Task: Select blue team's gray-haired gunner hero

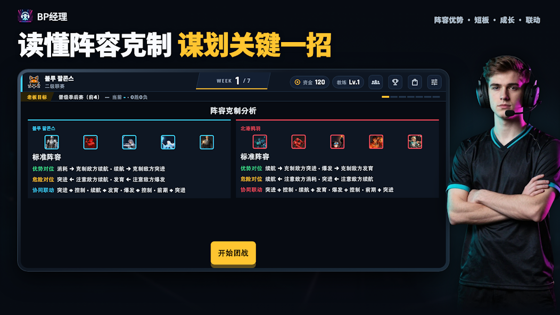Action: [129, 142]
